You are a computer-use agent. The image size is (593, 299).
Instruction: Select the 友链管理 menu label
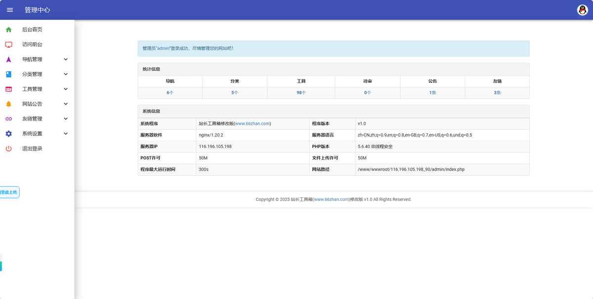pos(32,118)
